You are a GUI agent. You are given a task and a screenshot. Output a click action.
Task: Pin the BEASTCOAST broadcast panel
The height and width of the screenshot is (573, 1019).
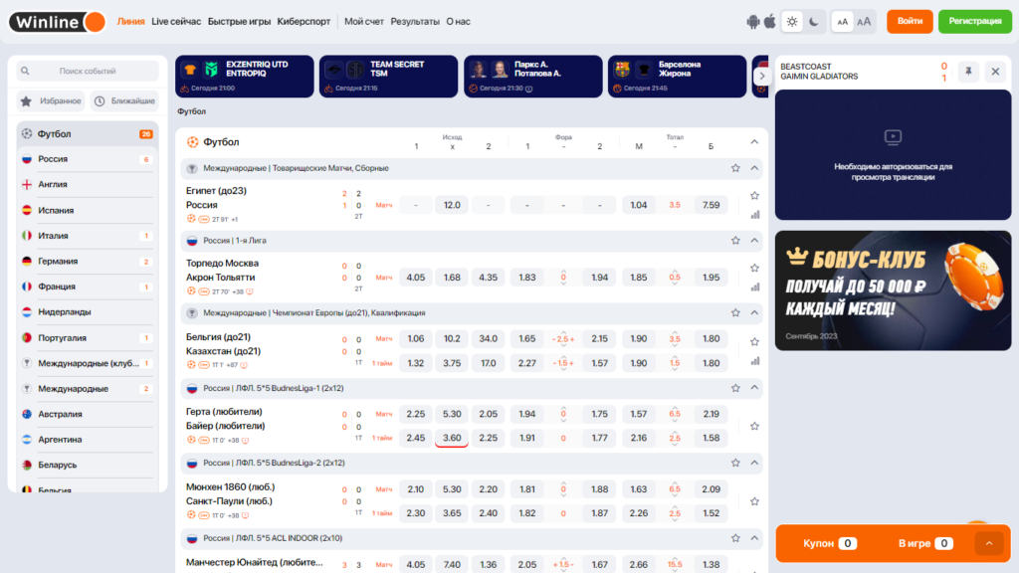coord(968,72)
